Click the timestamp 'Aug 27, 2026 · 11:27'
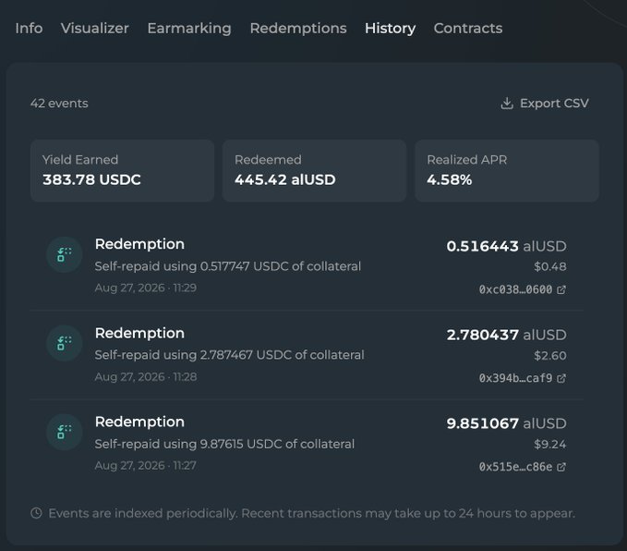 (x=146, y=466)
